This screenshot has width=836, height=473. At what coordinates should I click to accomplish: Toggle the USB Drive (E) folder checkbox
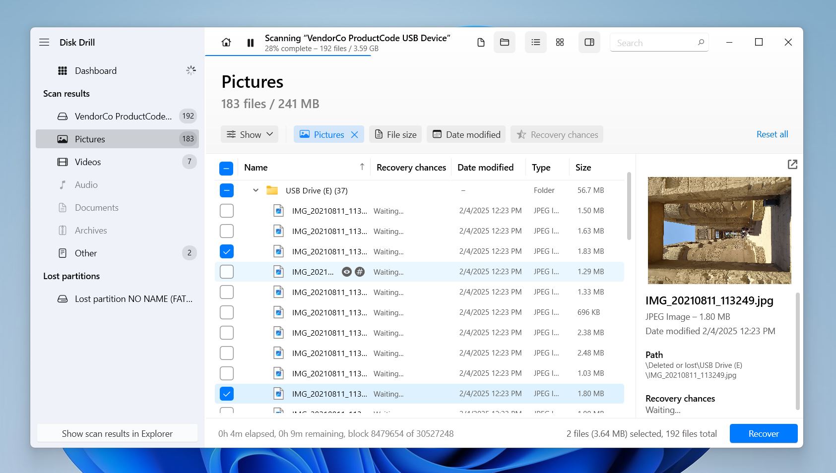[226, 190]
